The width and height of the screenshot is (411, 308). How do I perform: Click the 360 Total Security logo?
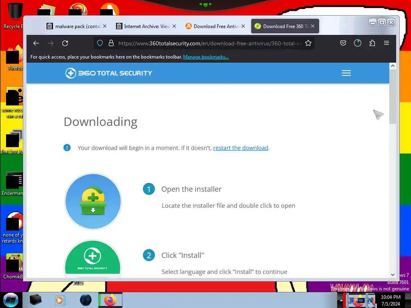pos(108,73)
